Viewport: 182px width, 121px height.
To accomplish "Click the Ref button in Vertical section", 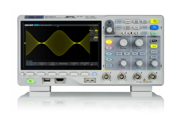I will click(x=127, y=53).
